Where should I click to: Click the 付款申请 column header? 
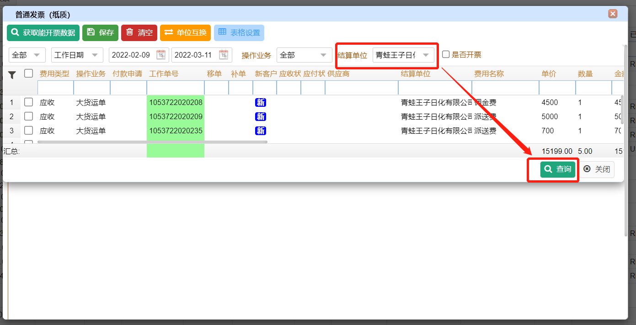click(127, 73)
